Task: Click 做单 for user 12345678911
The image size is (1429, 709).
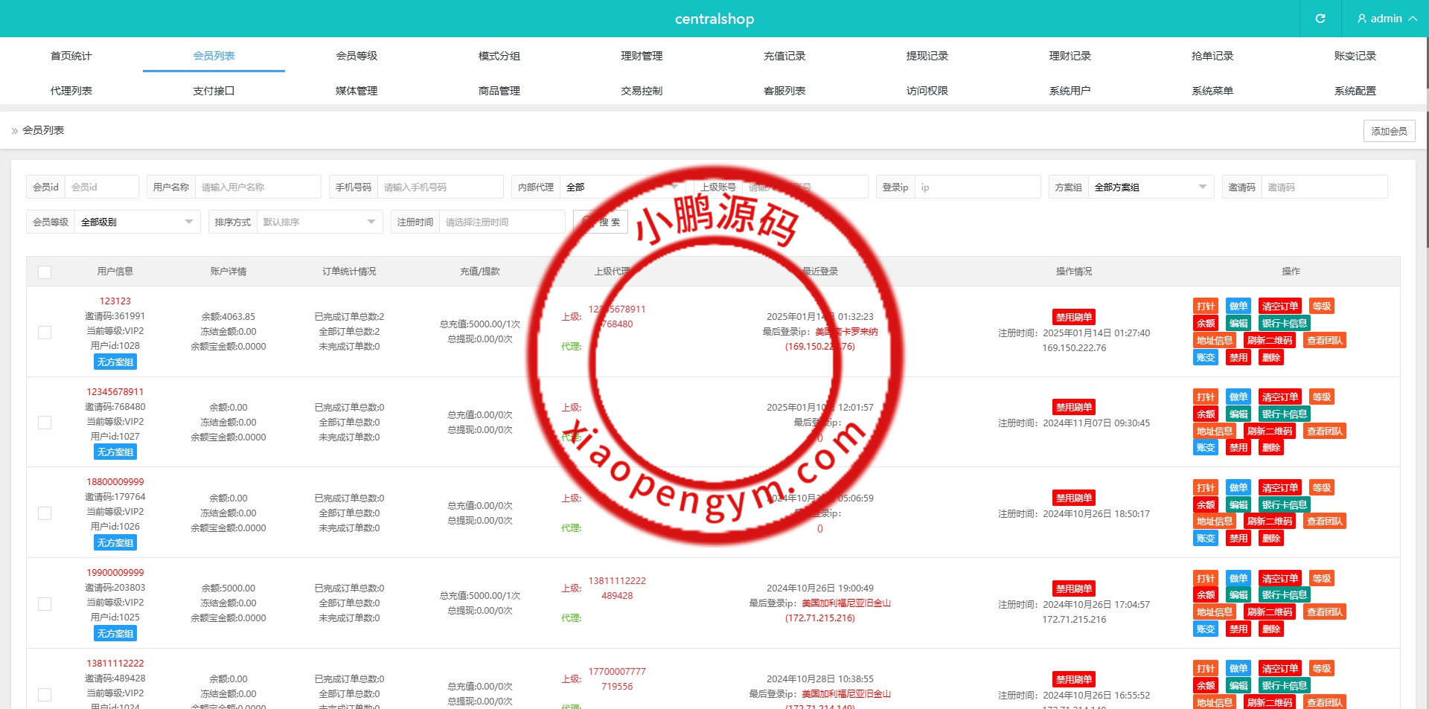Action: pos(1238,397)
